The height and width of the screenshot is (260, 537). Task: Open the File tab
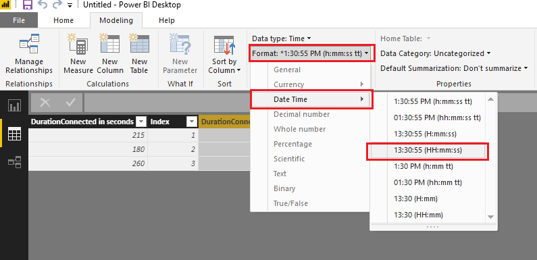coord(19,20)
